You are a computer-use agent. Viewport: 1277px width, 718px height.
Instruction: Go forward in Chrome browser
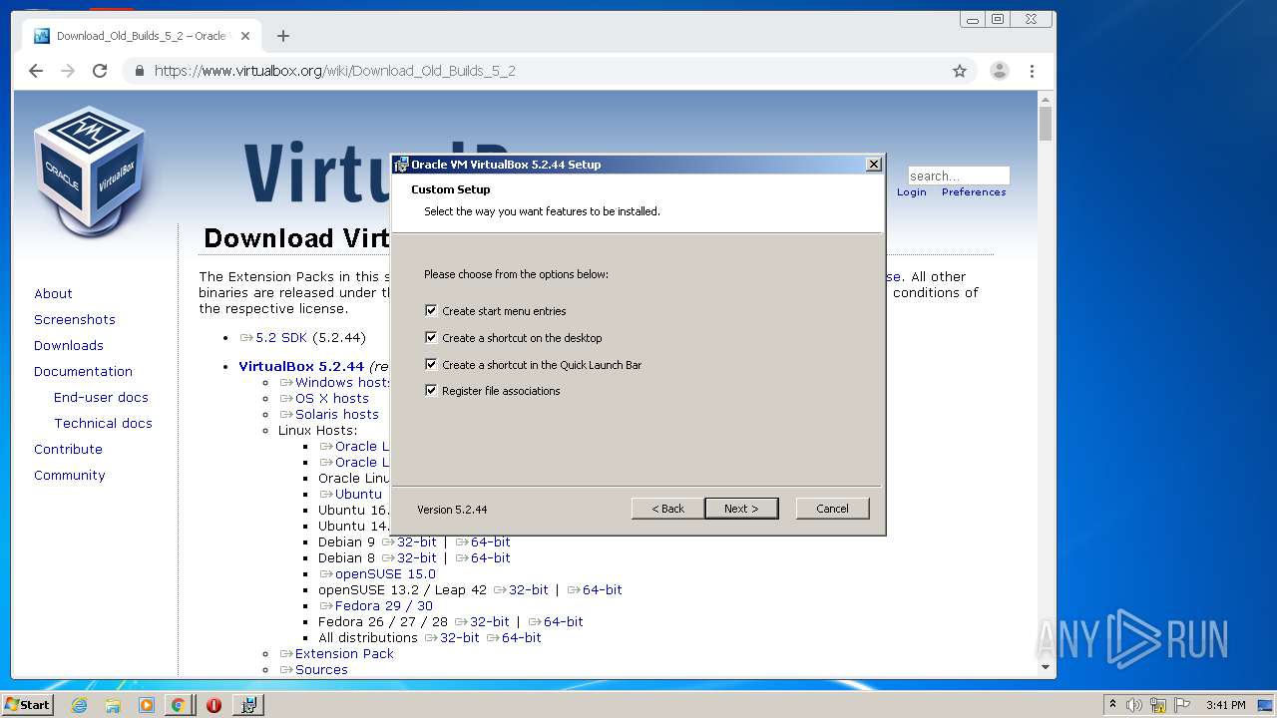(x=68, y=71)
